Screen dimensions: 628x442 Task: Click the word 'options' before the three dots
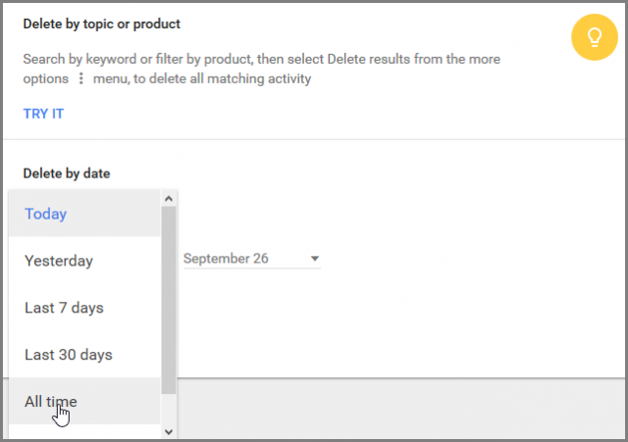coord(46,78)
